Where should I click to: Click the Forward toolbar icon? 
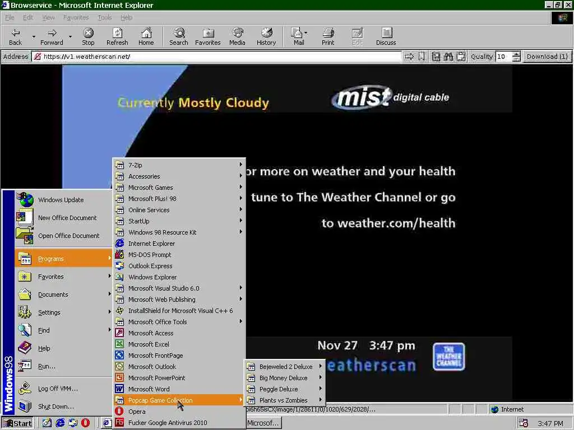point(52,36)
